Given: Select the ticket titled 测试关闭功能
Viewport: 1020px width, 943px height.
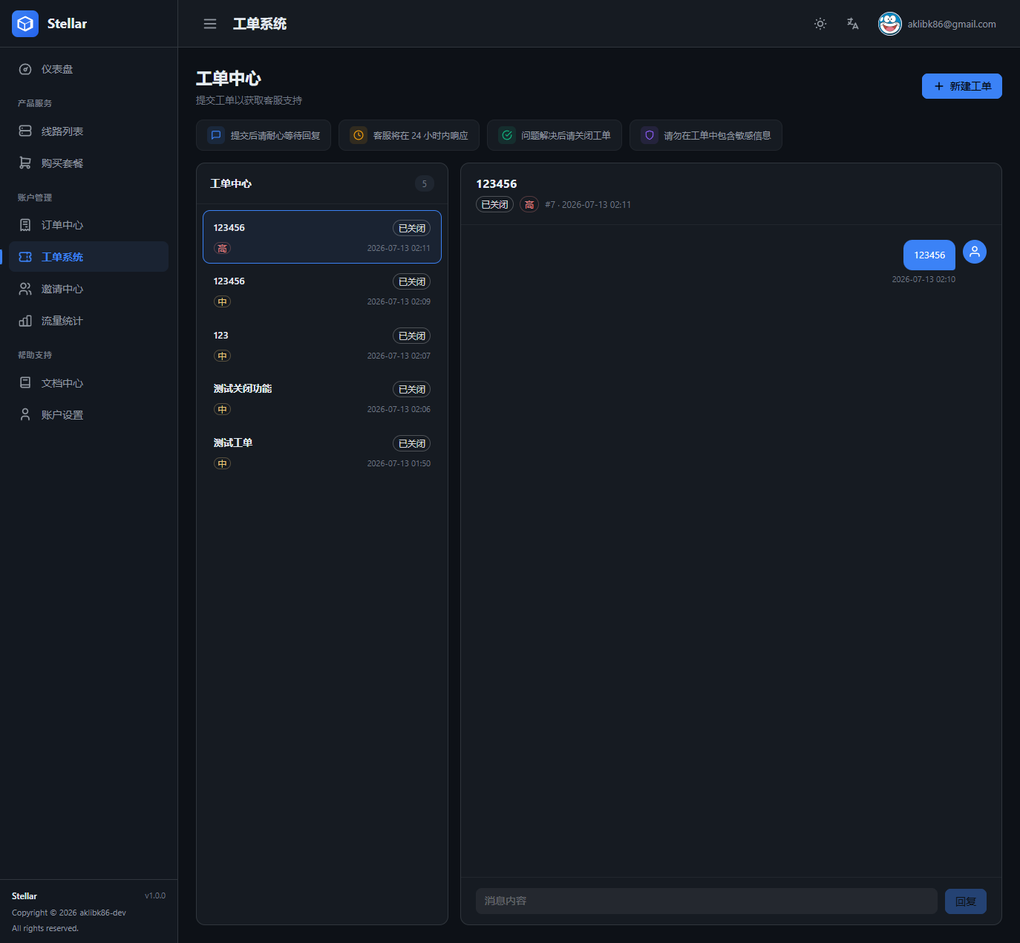Looking at the screenshot, I should pos(322,398).
